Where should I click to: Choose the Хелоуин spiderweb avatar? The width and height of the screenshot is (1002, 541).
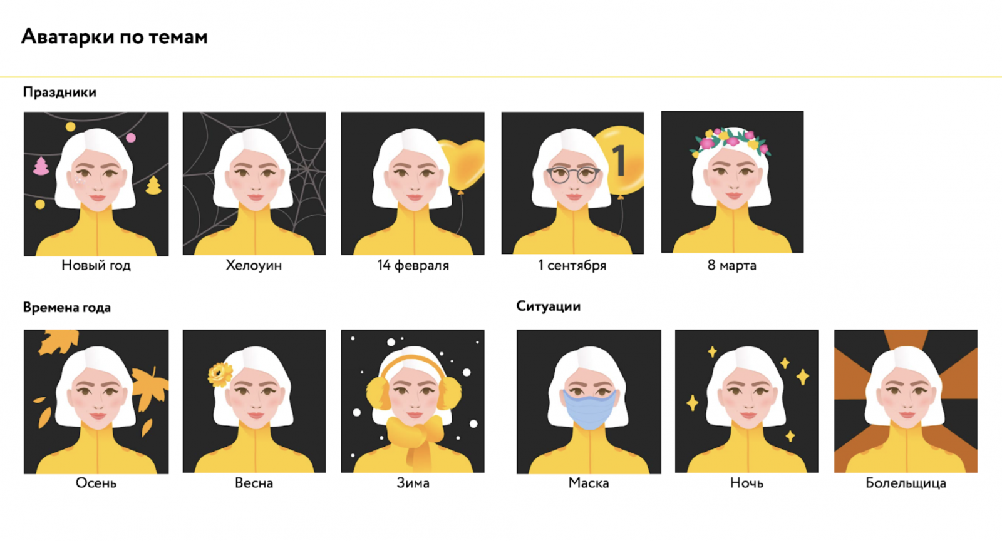254,183
